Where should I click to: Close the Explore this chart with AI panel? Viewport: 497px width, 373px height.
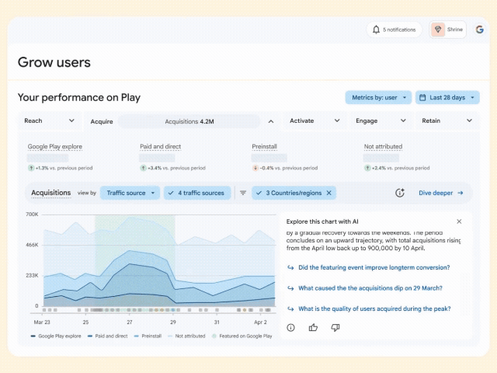point(459,221)
